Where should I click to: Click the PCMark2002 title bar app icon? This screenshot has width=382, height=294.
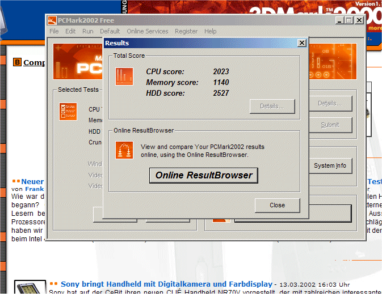click(52, 20)
